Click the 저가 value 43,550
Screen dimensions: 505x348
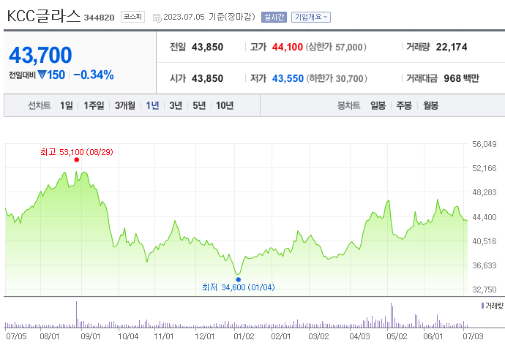(x=288, y=78)
